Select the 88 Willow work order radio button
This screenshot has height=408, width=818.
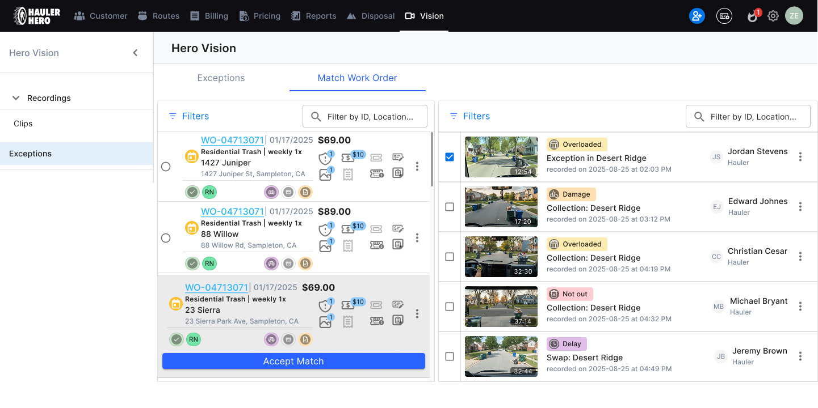coord(166,238)
